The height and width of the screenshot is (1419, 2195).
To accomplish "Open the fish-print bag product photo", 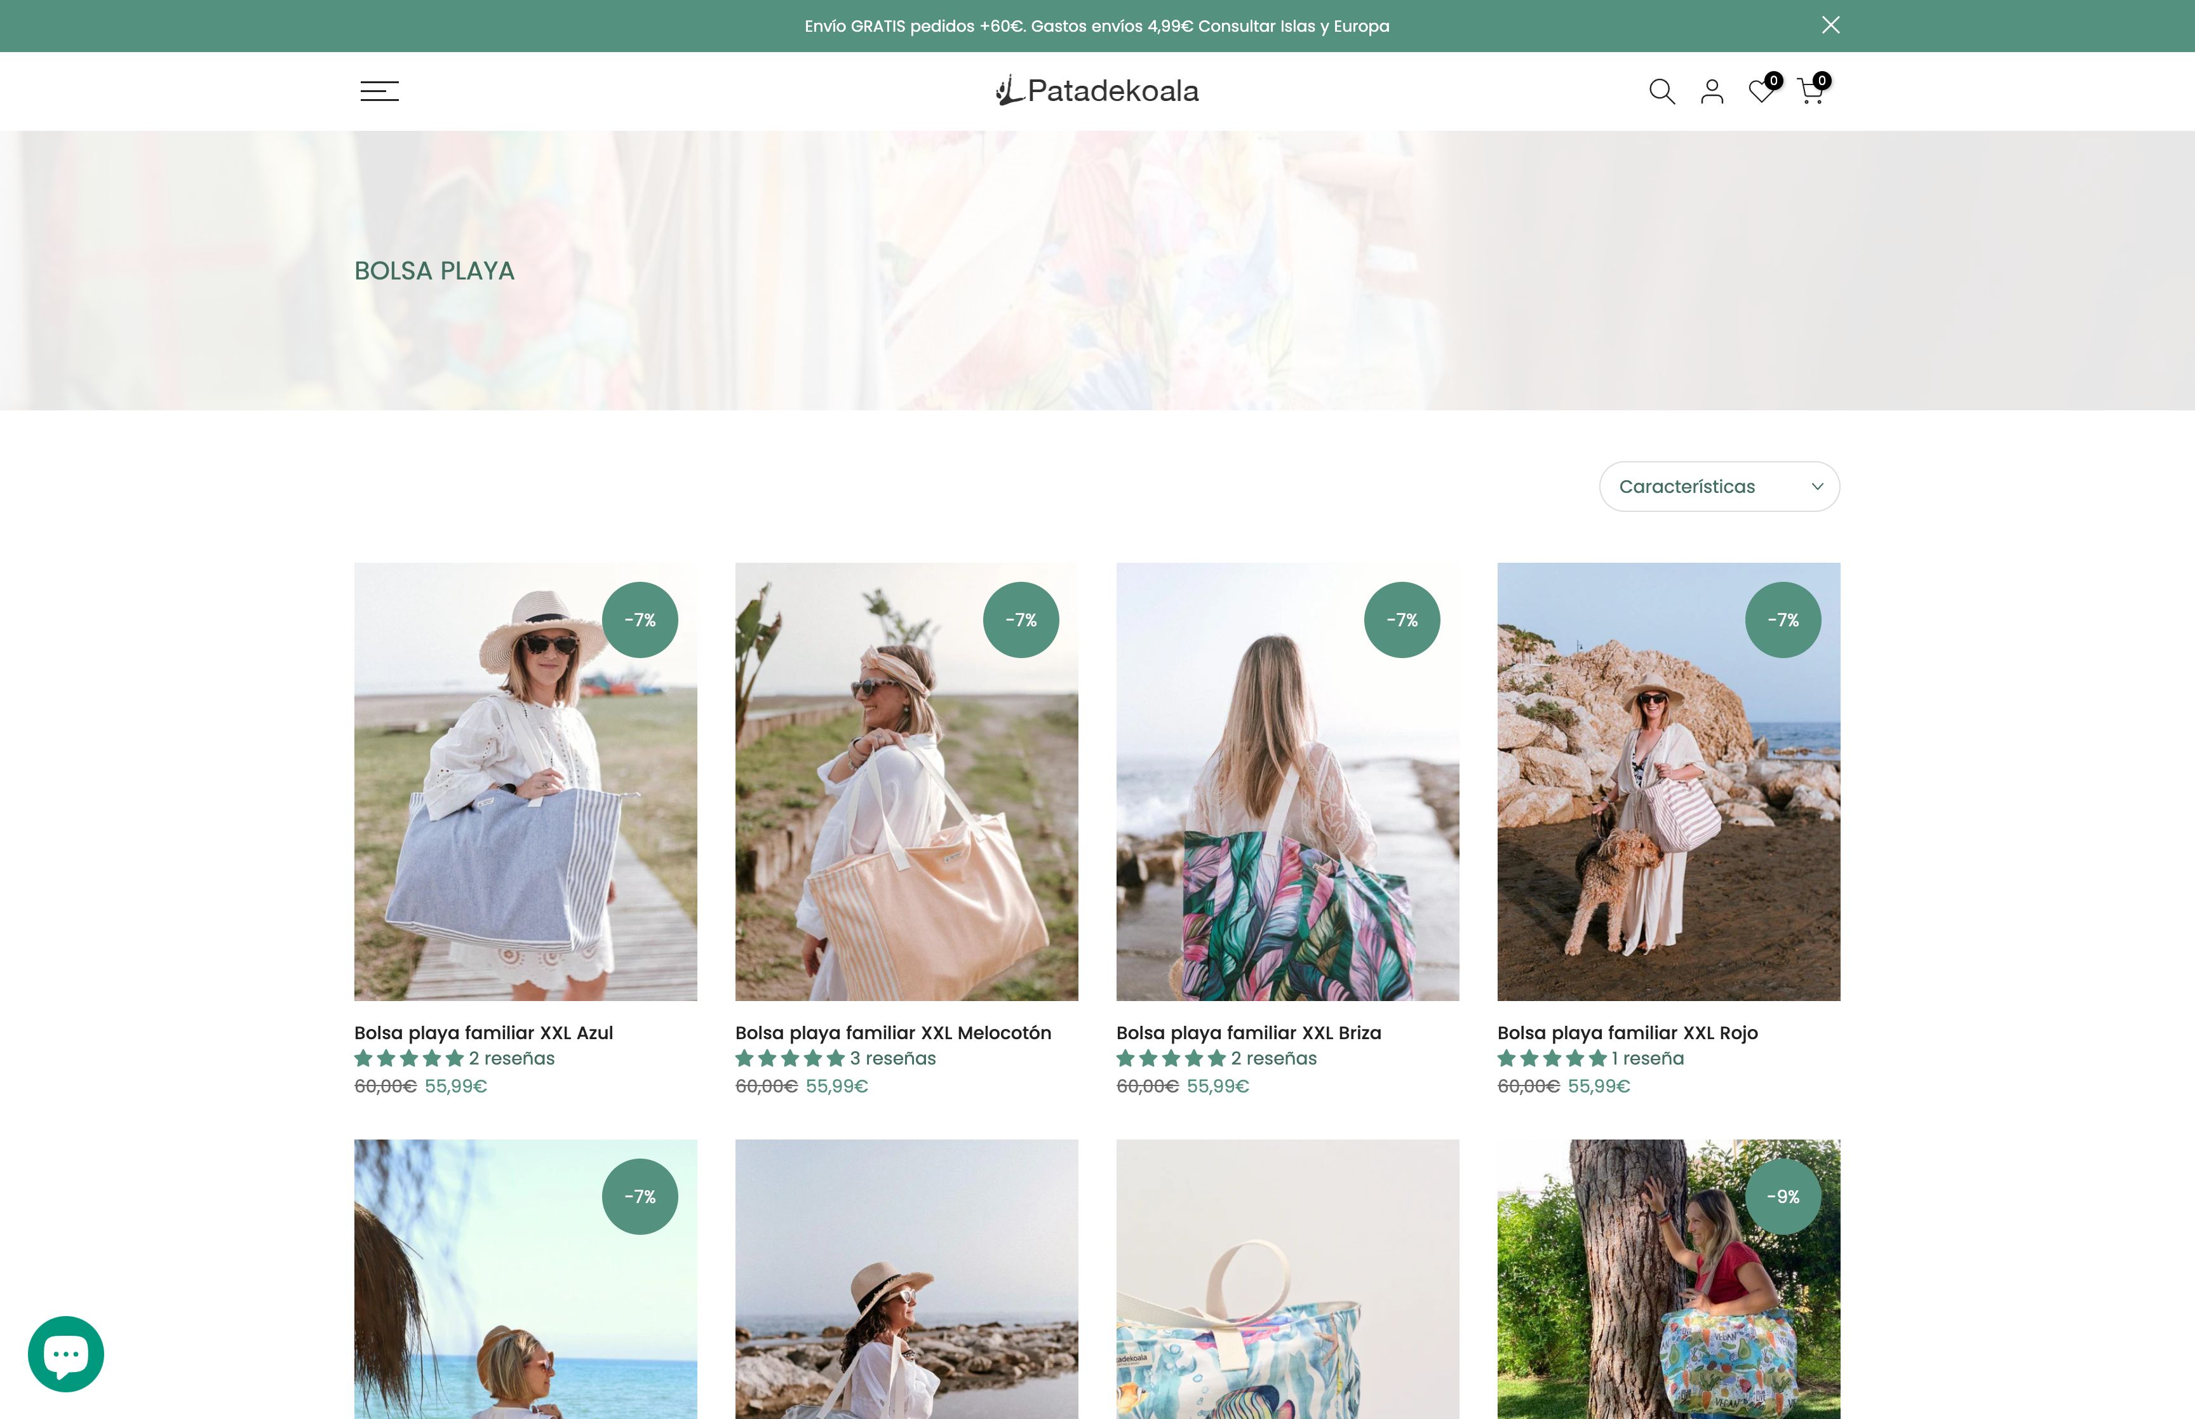I will click(1287, 1279).
